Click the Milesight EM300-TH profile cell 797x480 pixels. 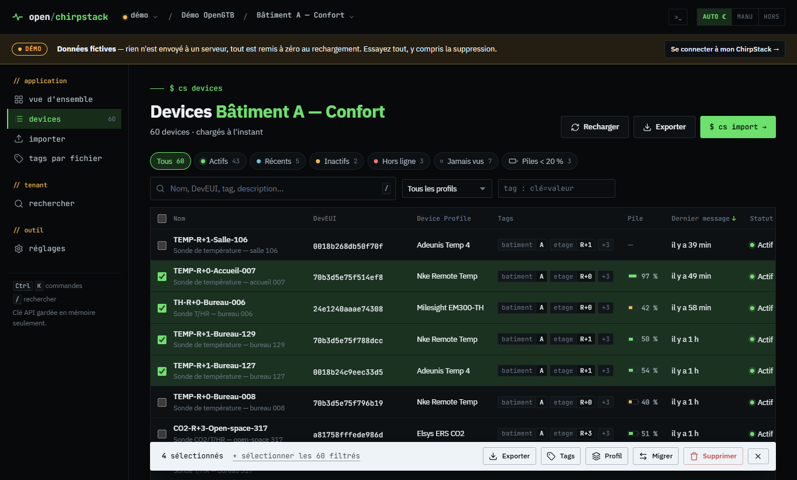[450, 308]
